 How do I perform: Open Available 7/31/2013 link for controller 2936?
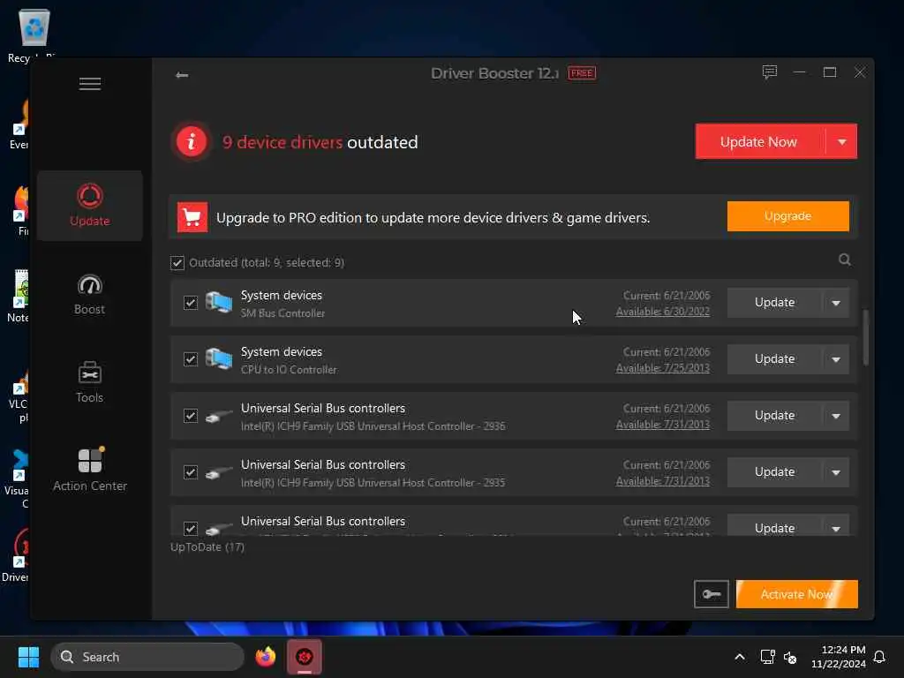coord(662,425)
